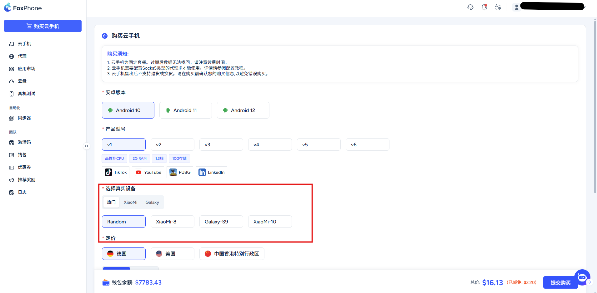
Task: Open the user account dropdown menu
Action: coord(550,7)
